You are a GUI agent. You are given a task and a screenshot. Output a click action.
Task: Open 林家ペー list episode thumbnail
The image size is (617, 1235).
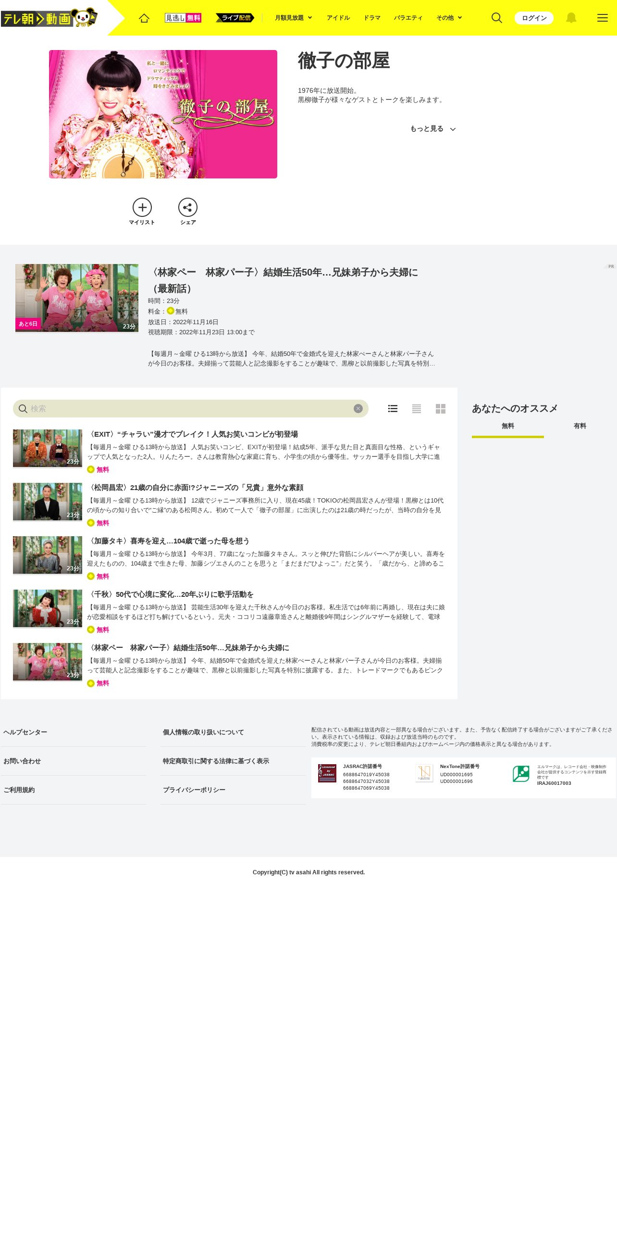pyautogui.click(x=48, y=662)
